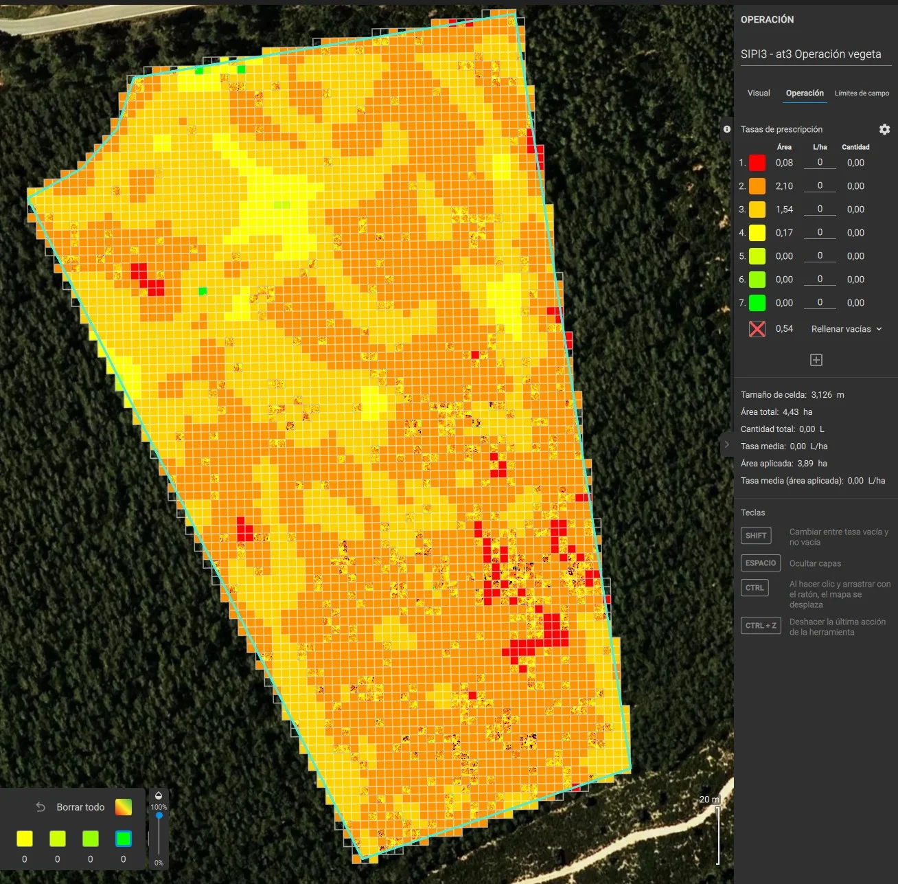Click the gradient color palette icon
Viewport: 898px width, 884px height.
[124, 807]
